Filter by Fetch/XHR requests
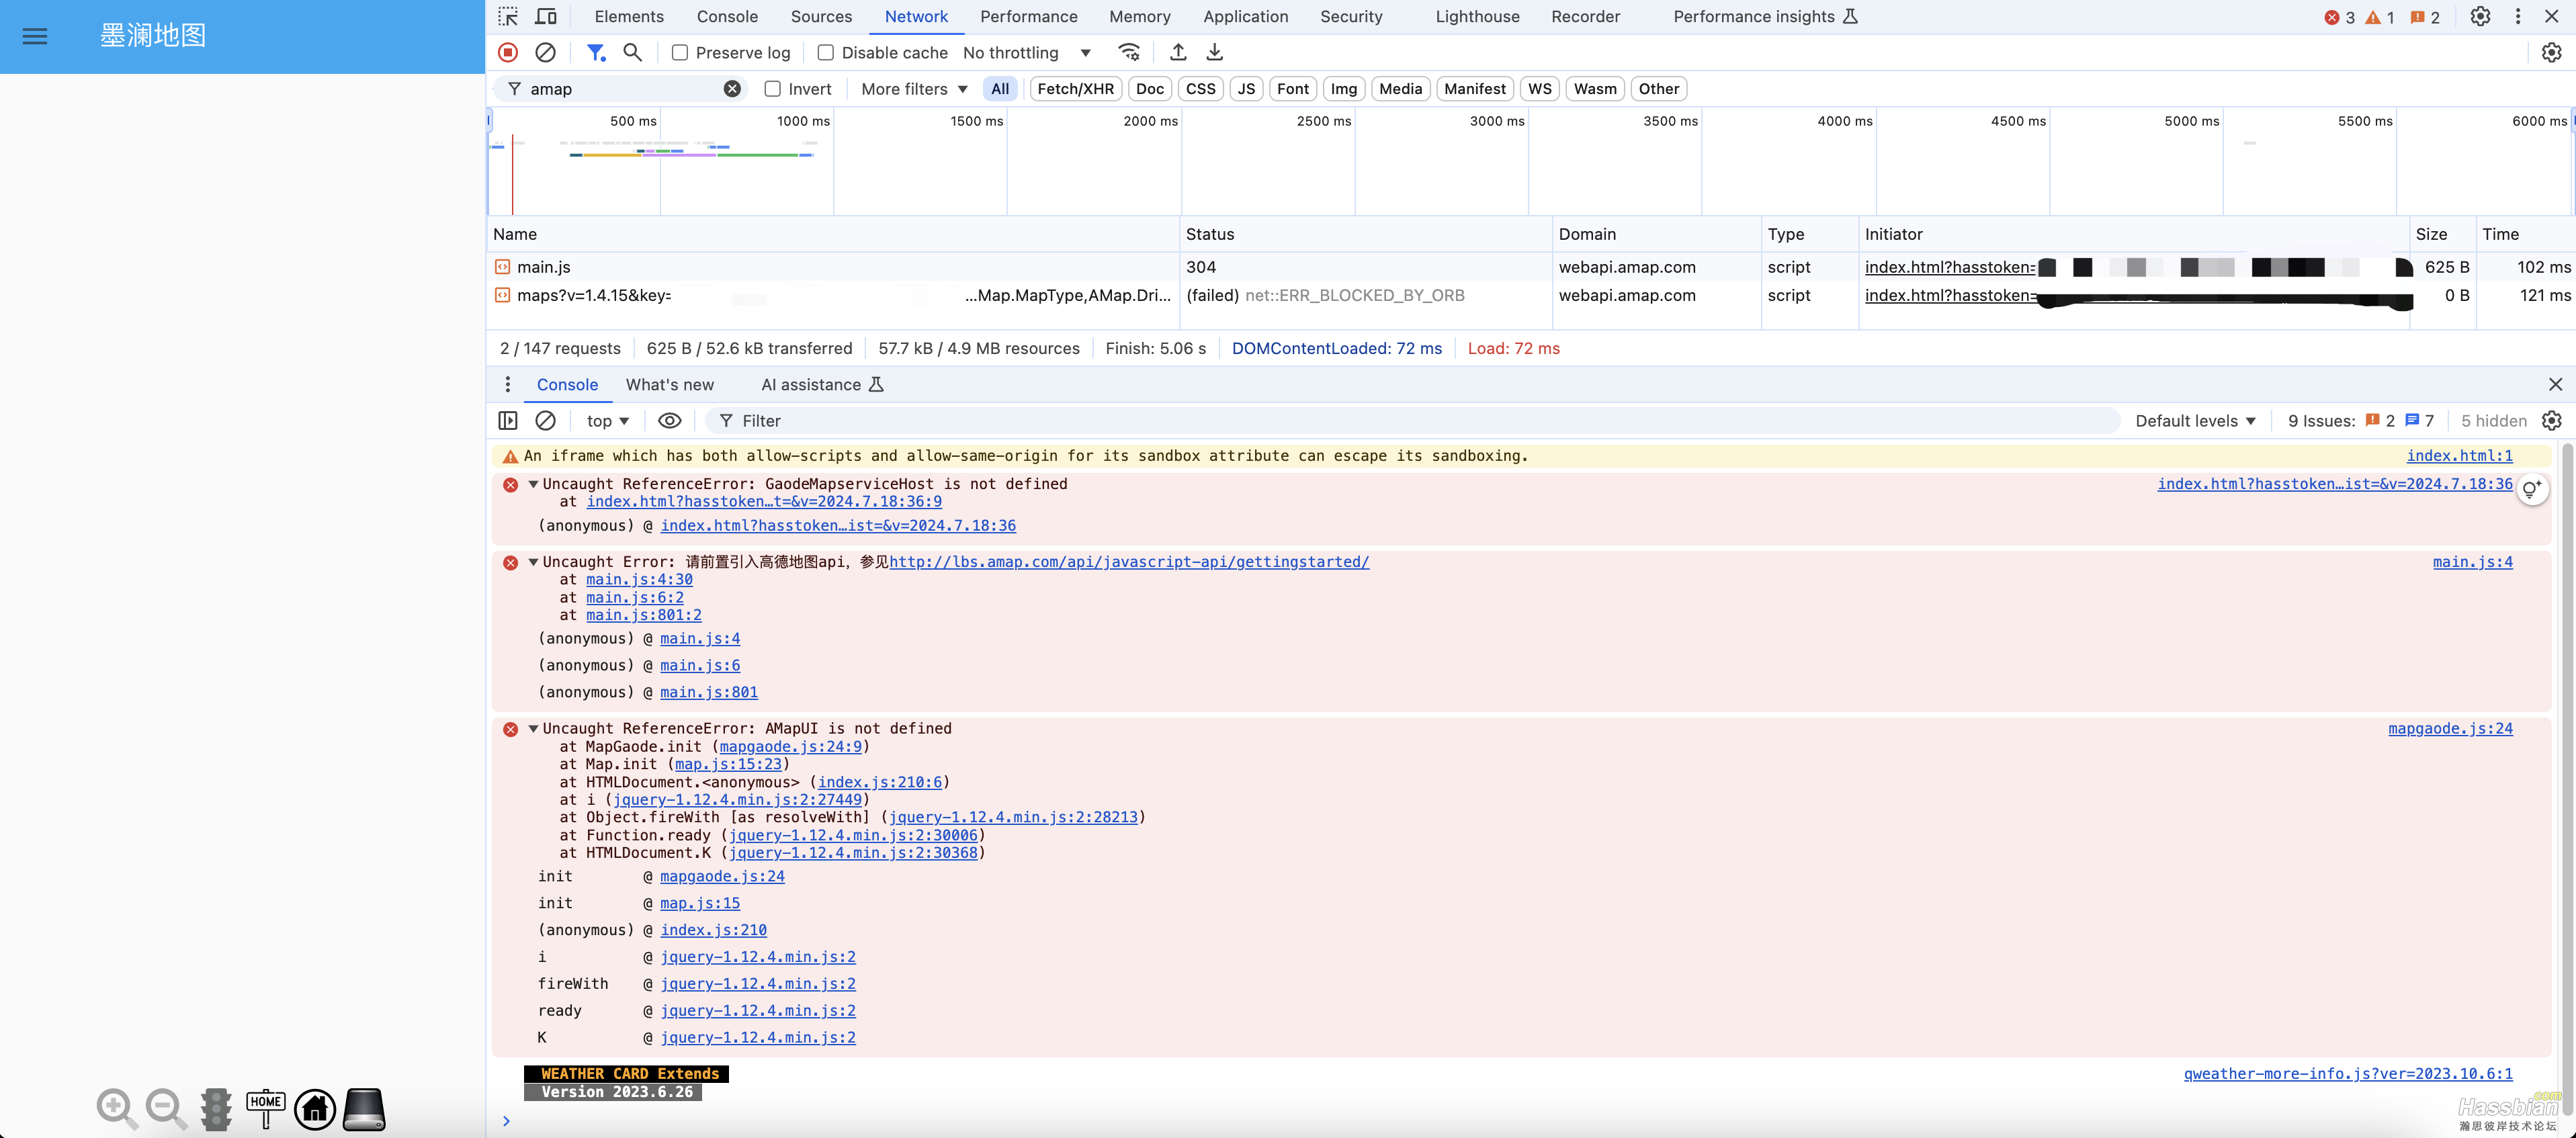This screenshot has width=2576, height=1138. (x=1075, y=89)
